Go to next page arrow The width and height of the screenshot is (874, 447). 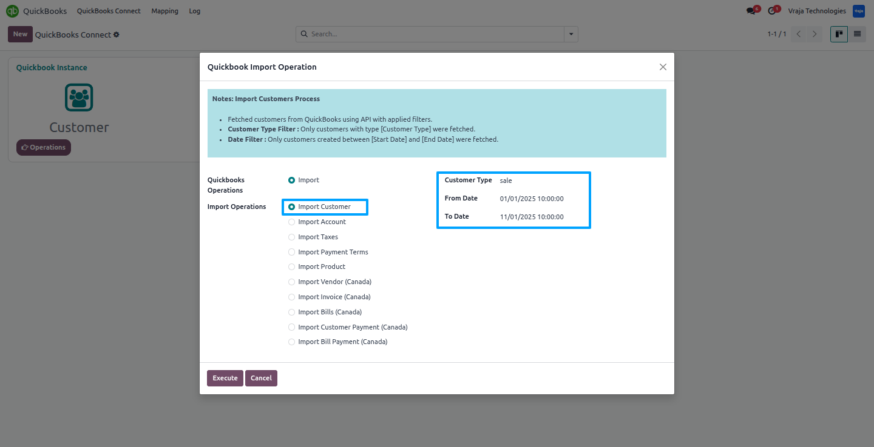[x=815, y=34]
